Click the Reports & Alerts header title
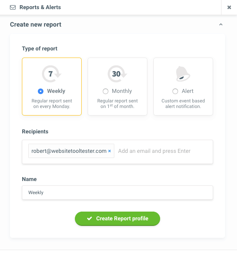Image resolution: width=237 pixels, height=264 pixels. [x=40, y=8]
